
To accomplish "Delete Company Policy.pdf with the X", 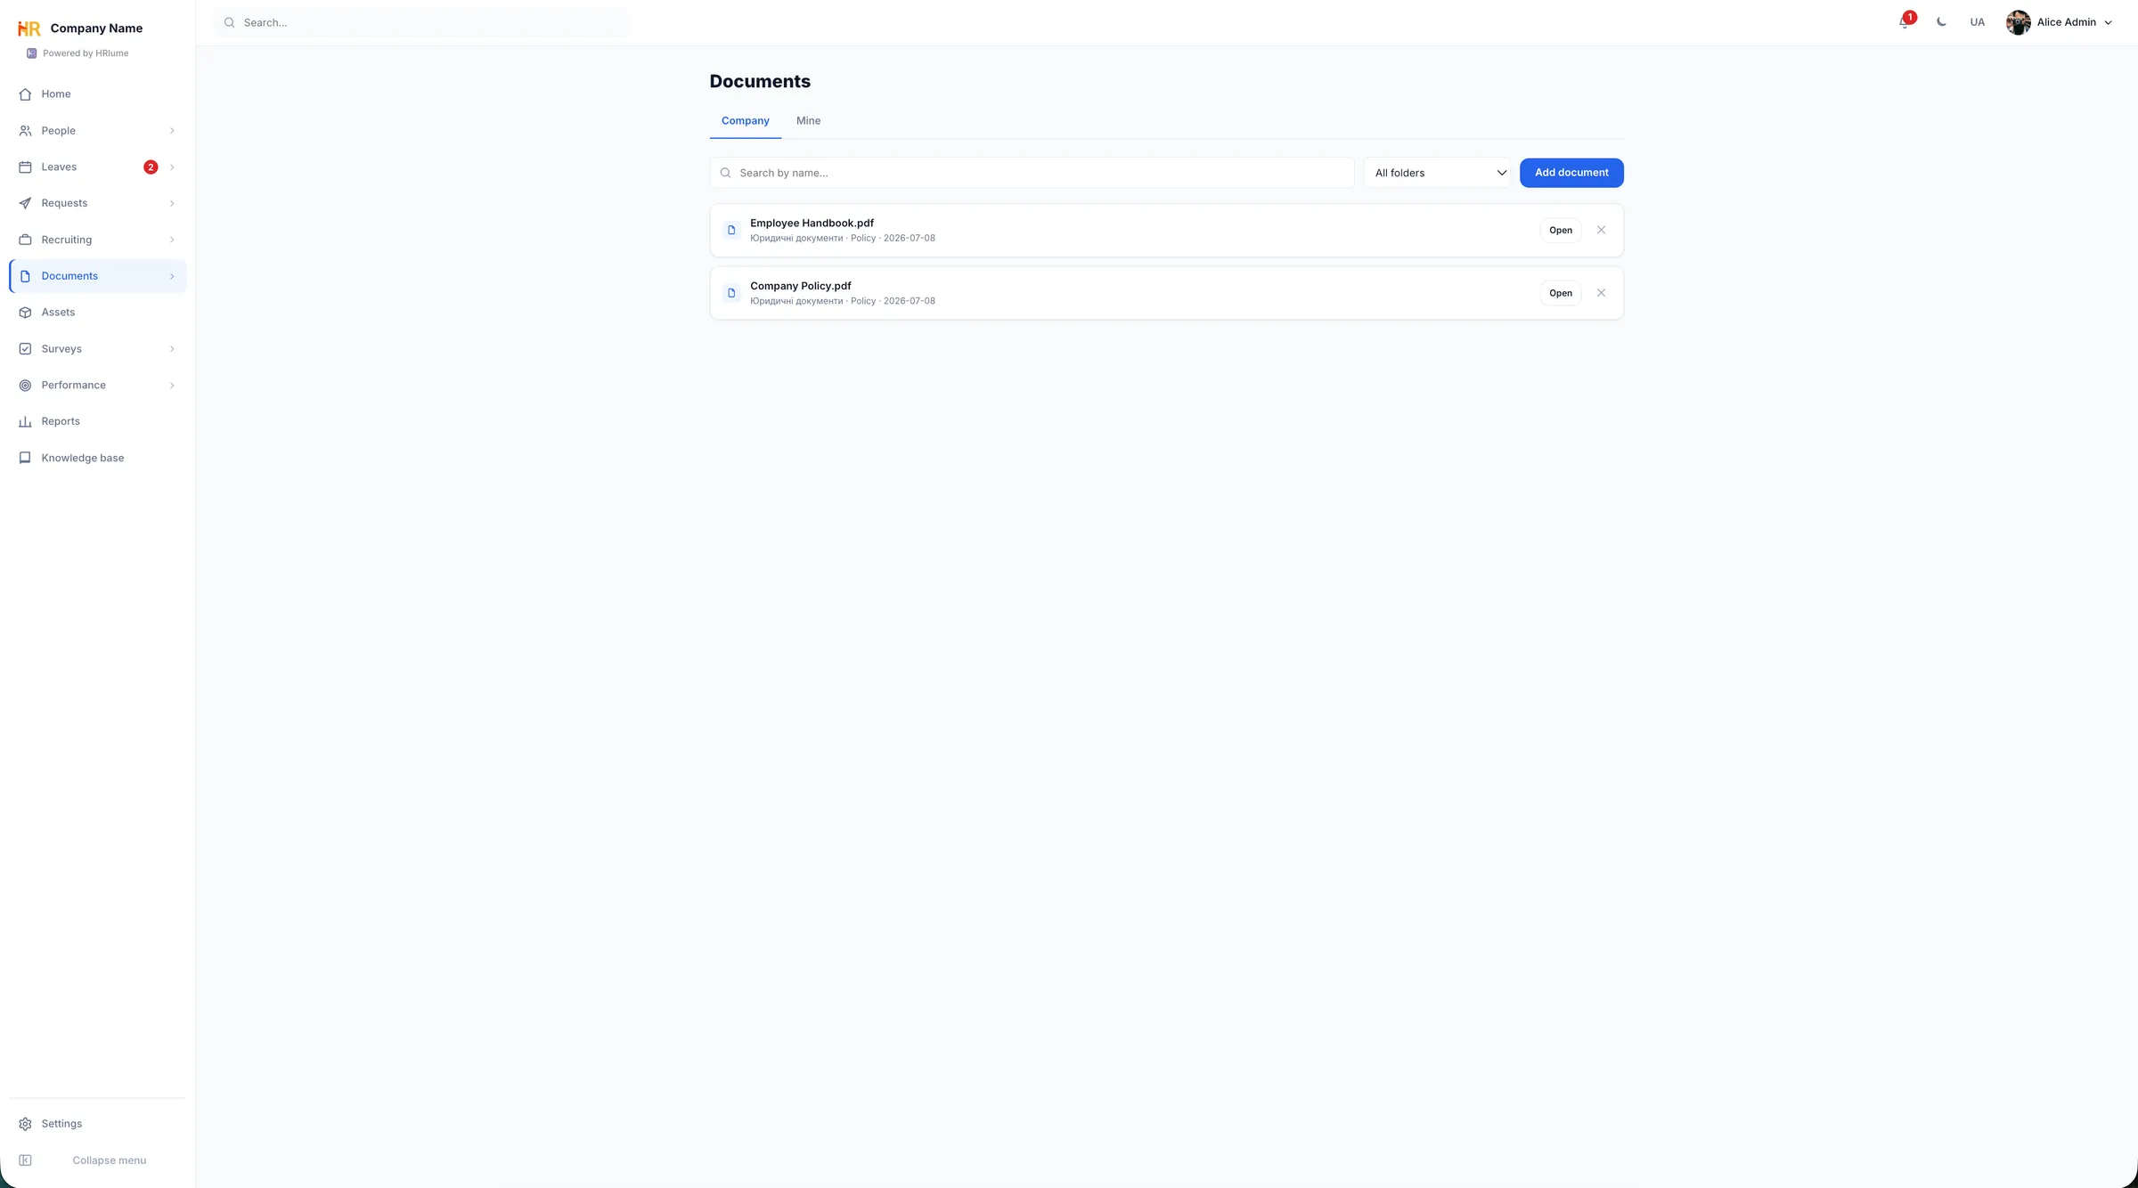I will (1601, 293).
